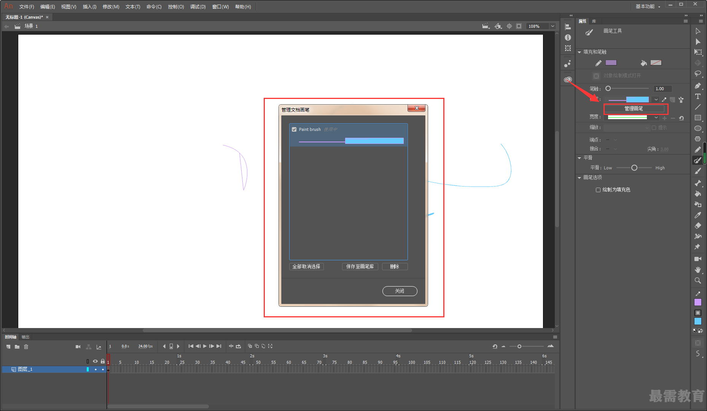Open the stroke color swatch in properties

point(611,63)
